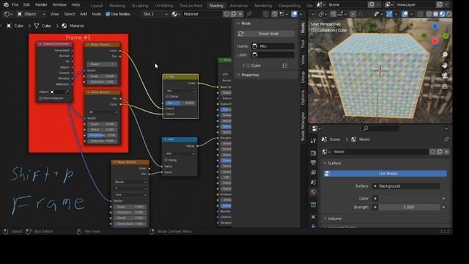The width and height of the screenshot is (469, 264).
Task: Open the Render menu
Action: (41, 5)
